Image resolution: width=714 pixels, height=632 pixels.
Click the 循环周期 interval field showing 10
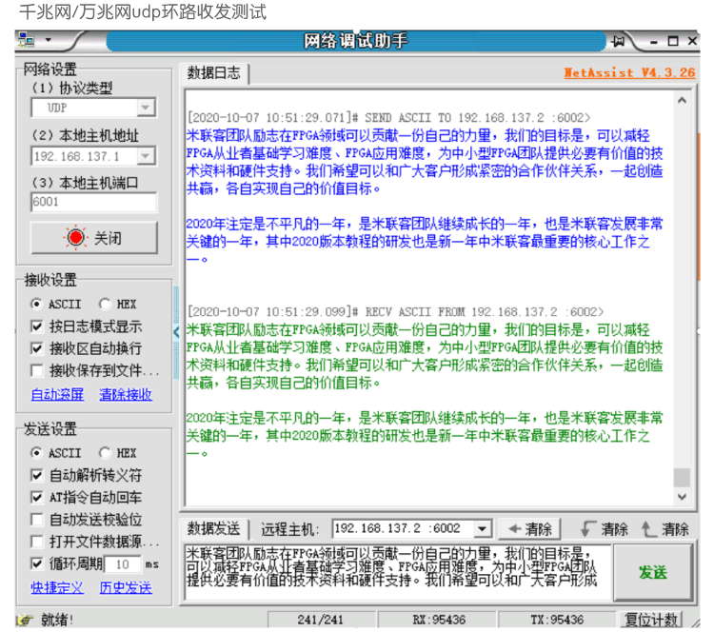tap(123, 564)
